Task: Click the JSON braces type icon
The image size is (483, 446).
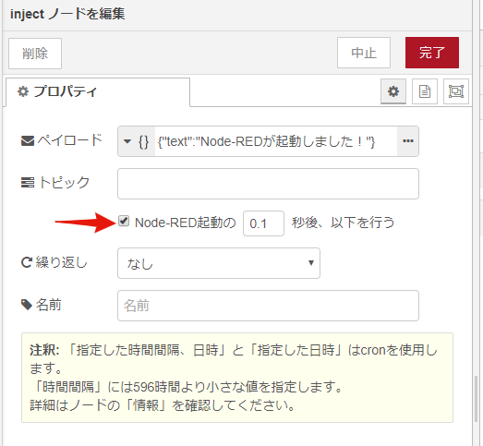Action: (143, 141)
